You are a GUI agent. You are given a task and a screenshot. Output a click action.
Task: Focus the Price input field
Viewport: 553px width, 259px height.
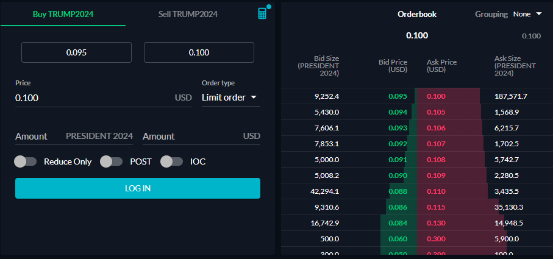(103, 98)
